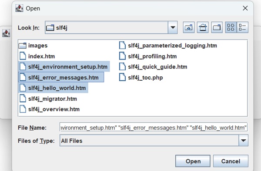Click the file icon beside index.htm
The height and width of the screenshot is (171, 261).
(x=23, y=56)
